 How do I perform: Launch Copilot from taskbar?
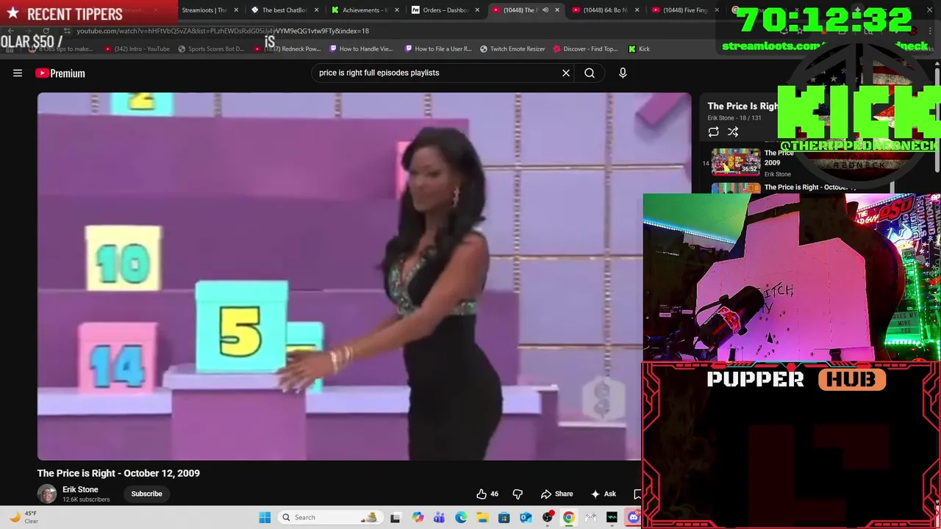[x=418, y=517]
